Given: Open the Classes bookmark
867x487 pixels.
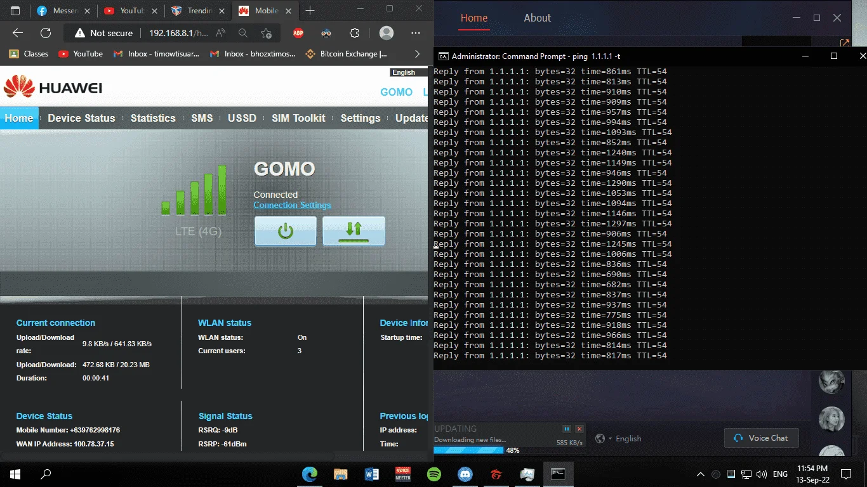Looking at the screenshot, I should click(29, 54).
